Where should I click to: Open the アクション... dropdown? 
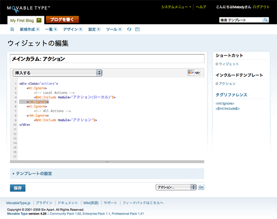176,187
